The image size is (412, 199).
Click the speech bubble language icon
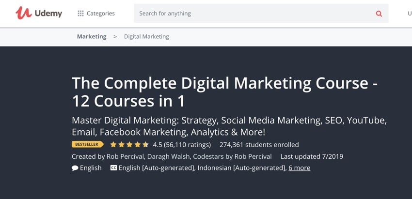tap(75, 168)
